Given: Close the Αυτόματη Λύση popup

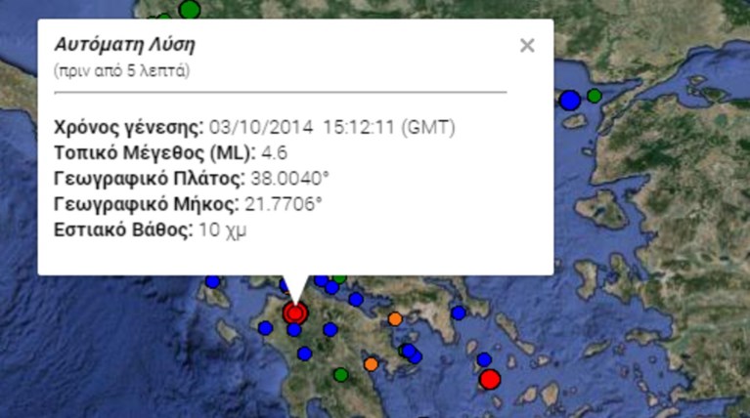Looking at the screenshot, I should tap(527, 45).
